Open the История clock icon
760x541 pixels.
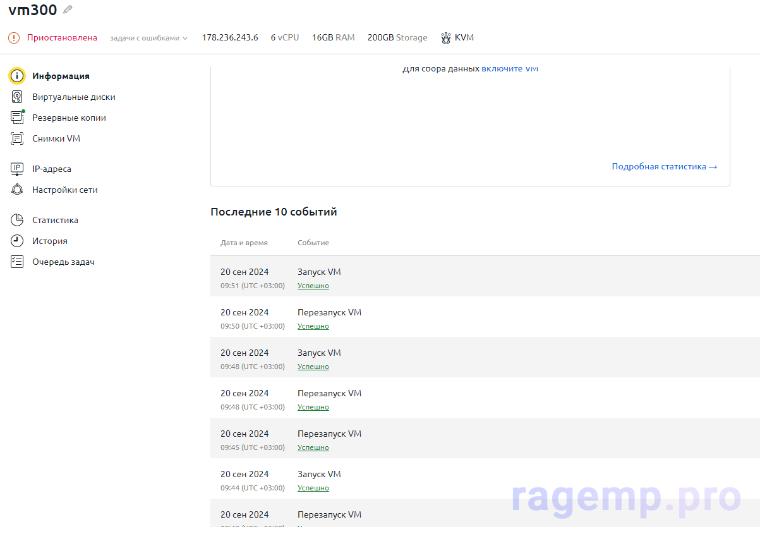pos(17,241)
